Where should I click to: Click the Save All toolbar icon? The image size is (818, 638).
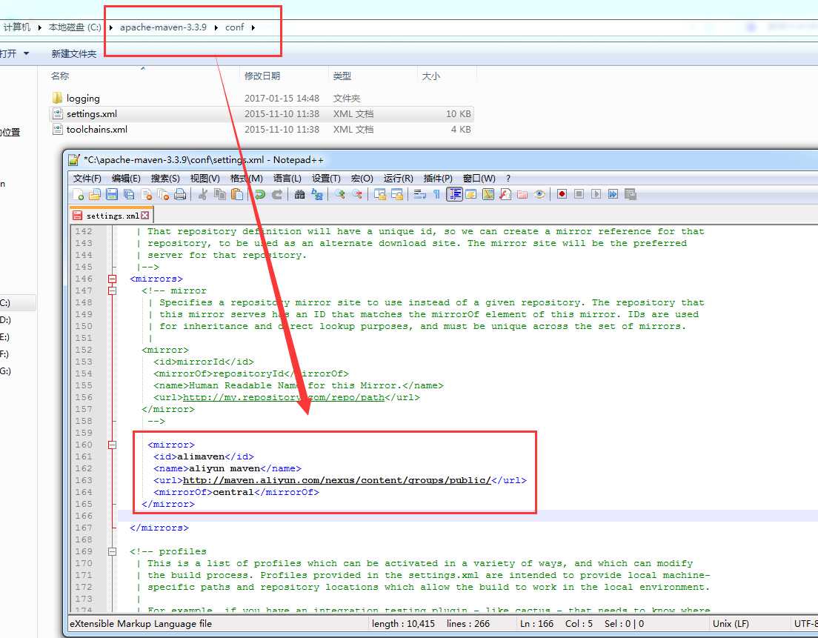129,195
